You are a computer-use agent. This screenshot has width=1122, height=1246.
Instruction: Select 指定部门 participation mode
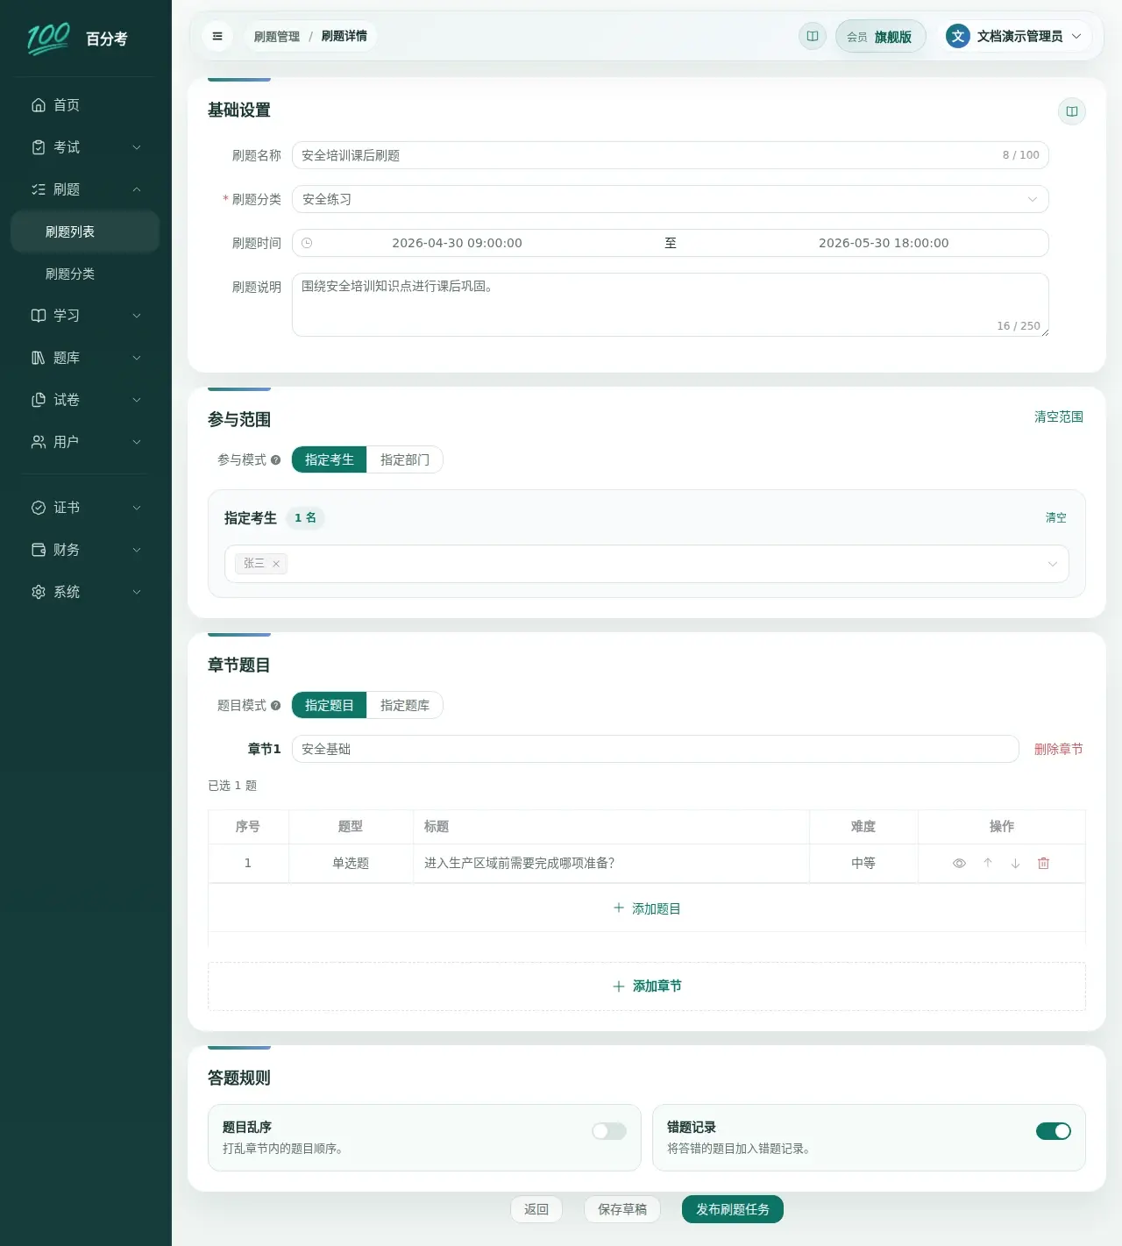(x=405, y=459)
